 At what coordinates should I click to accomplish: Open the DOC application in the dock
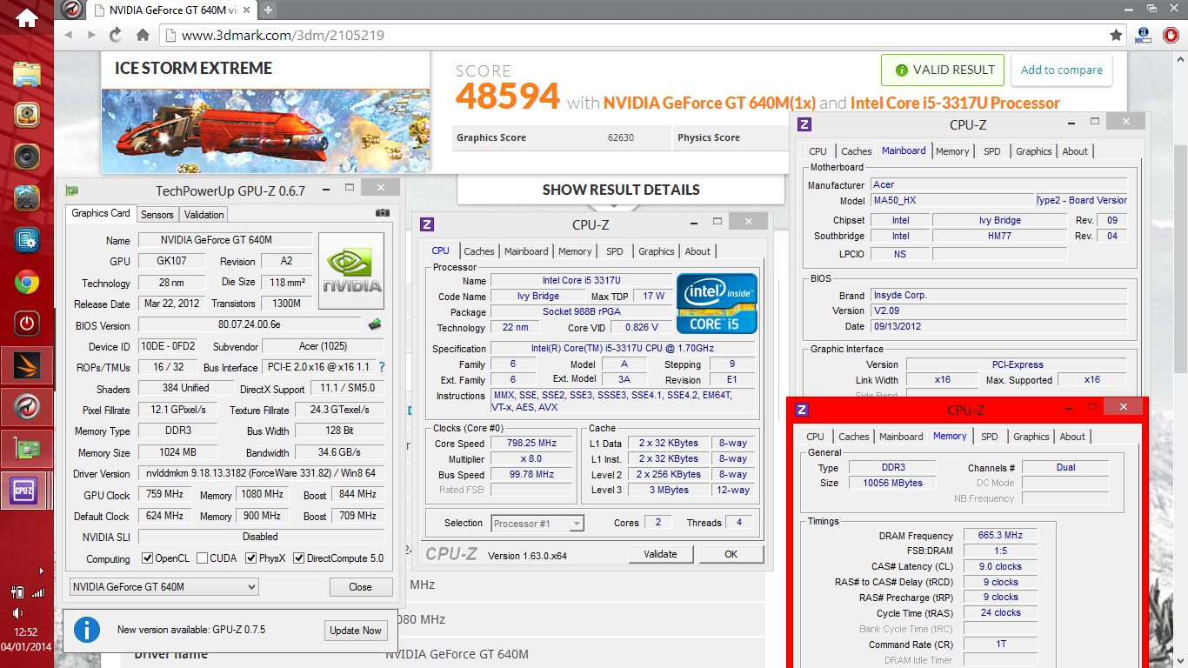[x=27, y=199]
